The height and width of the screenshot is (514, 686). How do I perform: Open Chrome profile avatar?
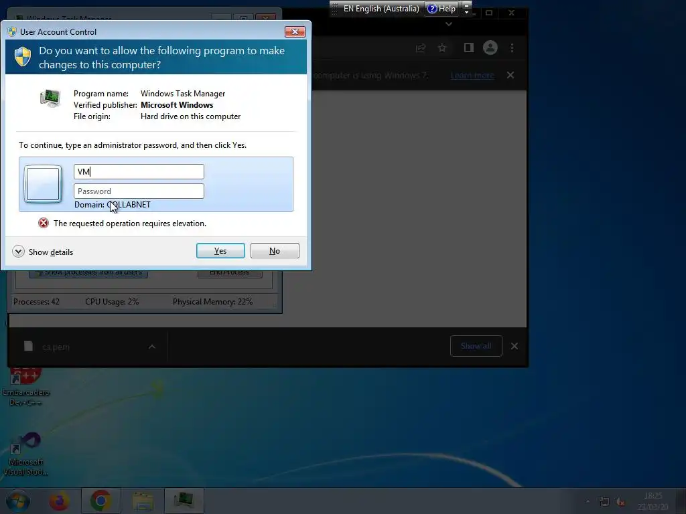click(490, 48)
